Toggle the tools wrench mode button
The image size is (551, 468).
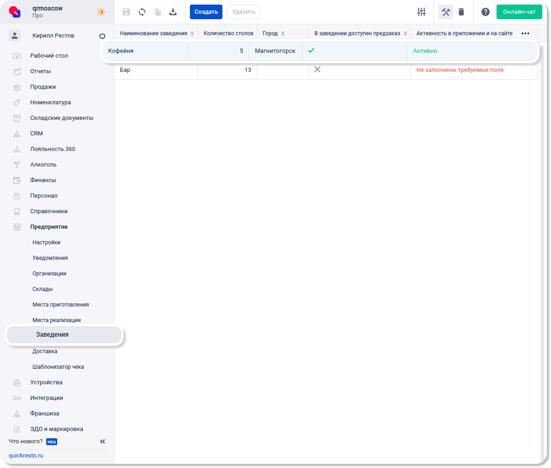click(446, 12)
